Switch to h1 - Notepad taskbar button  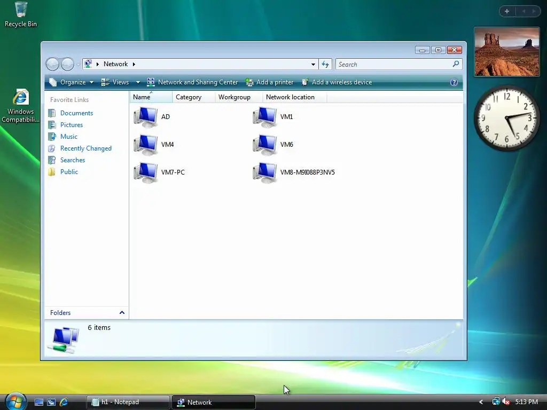pos(128,402)
